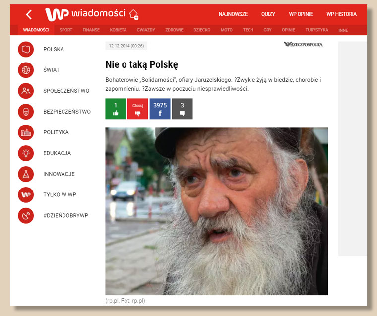Image resolution: width=377 pixels, height=316 pixels.
Task: Select the Gry tab
Action: (267, 30)
